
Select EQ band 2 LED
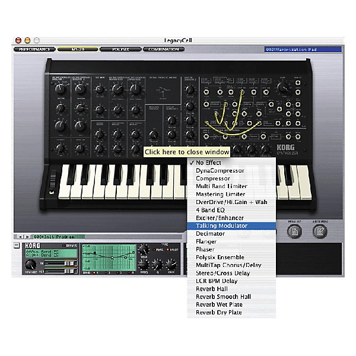(106, 273)
